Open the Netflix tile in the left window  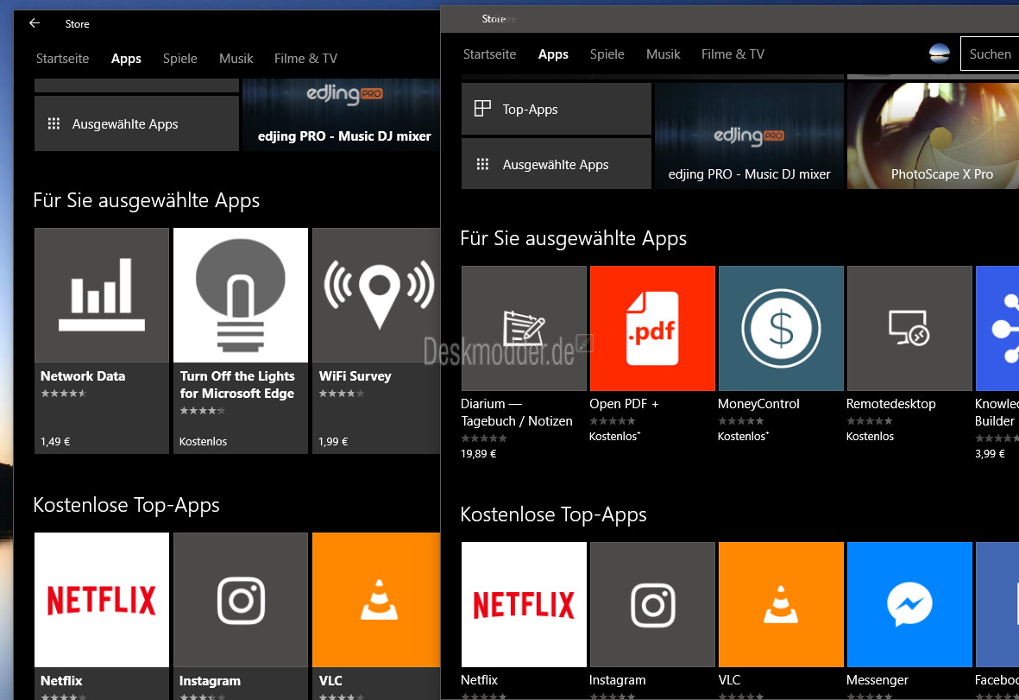tap(101, 615)
